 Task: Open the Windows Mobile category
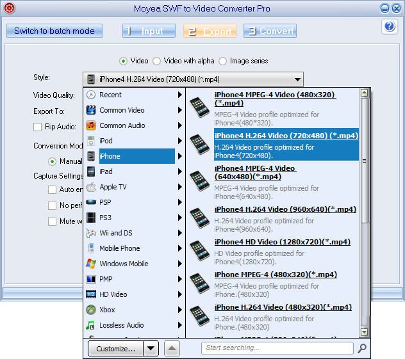tap(134, 264)
